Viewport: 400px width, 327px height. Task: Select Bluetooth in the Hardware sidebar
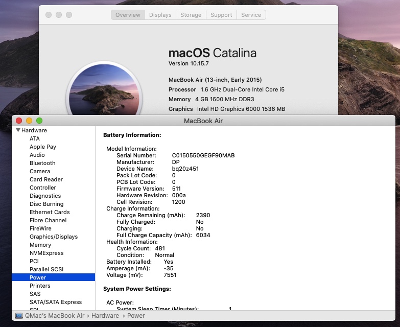coord(42,163)
